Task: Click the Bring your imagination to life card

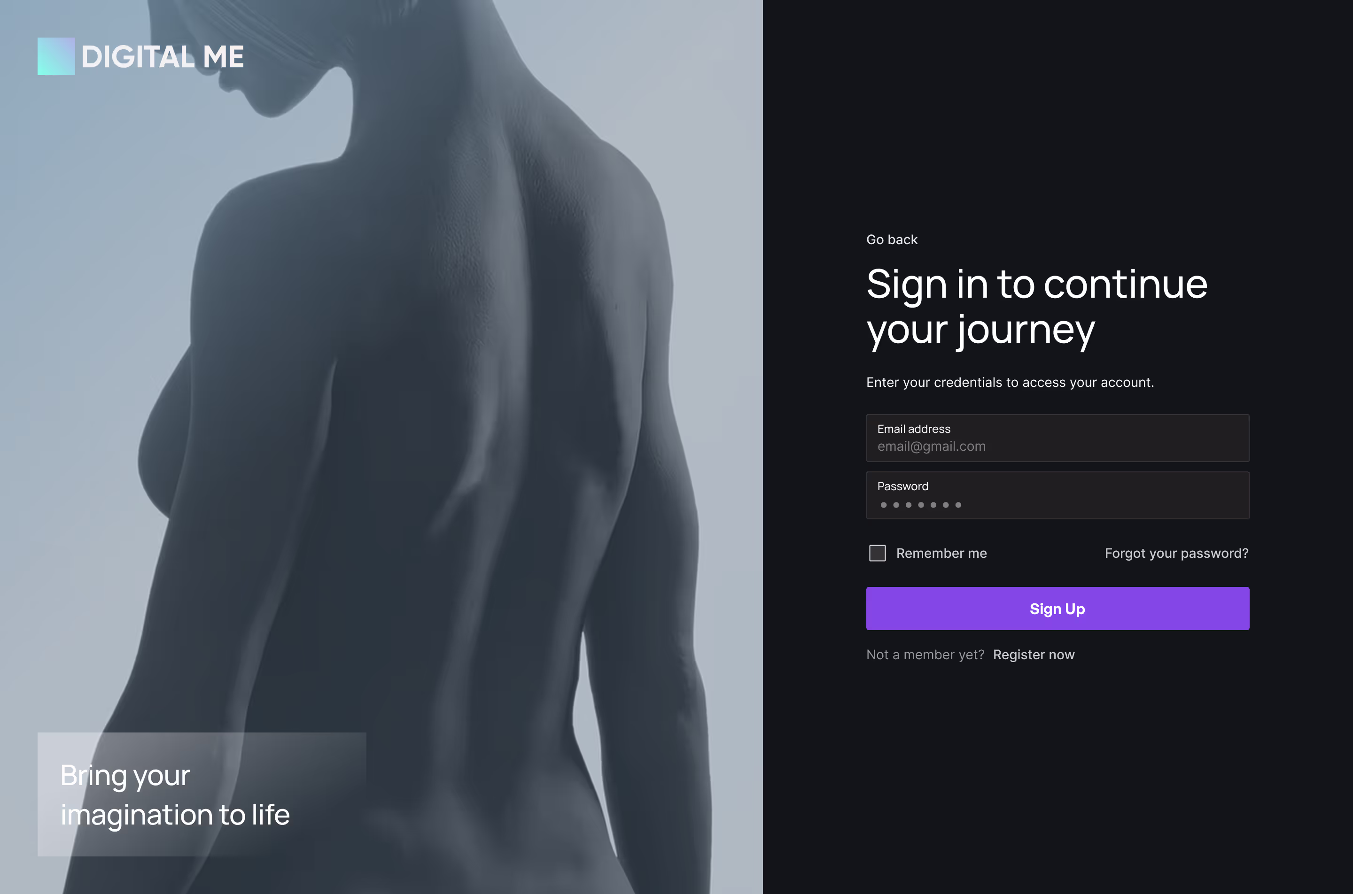Action: [x=202, y=794]
